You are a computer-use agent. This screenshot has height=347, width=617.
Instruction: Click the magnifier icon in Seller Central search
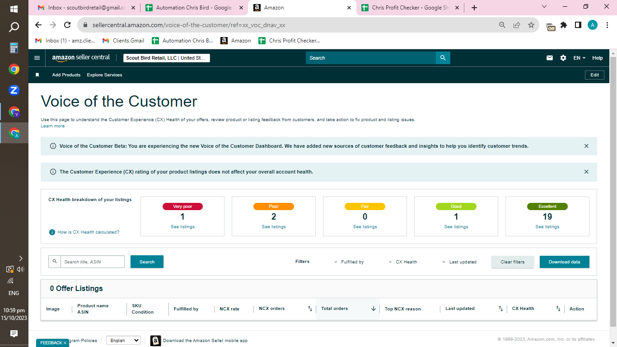(443, 58)
